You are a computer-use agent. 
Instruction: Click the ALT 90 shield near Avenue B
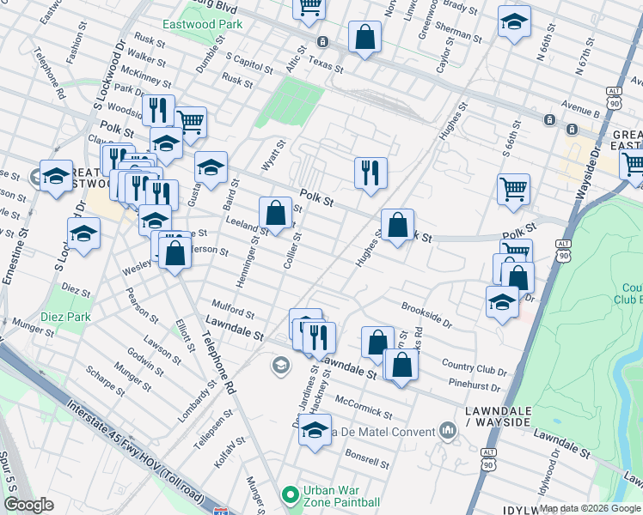tap(614, 99)
